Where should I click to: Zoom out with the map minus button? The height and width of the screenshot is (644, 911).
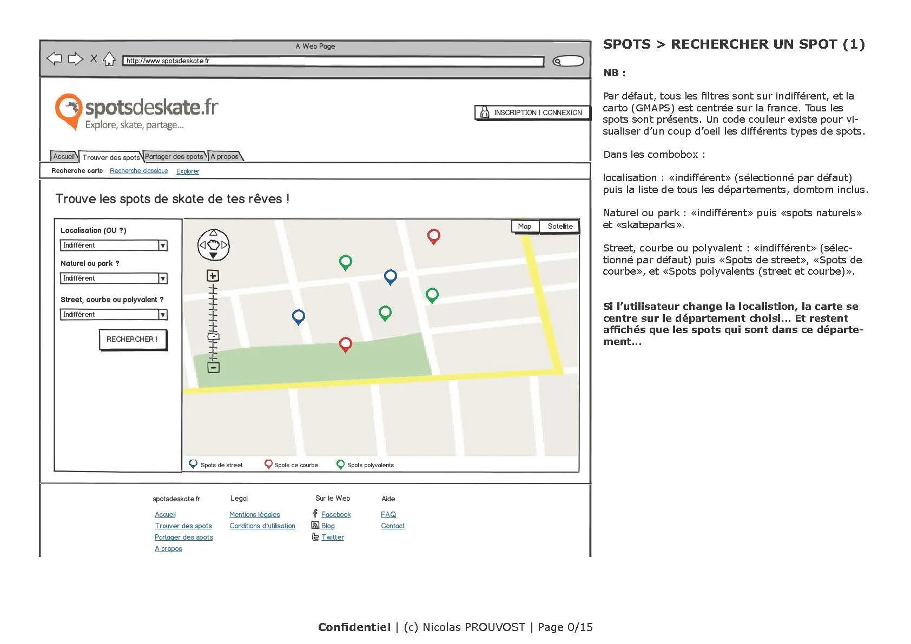[213, 368]
